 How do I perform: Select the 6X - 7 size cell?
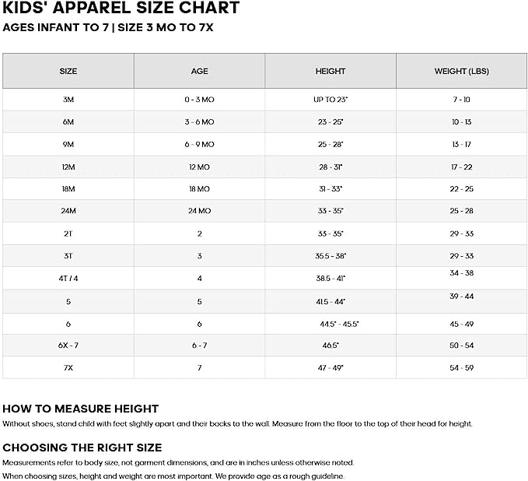point(68,345)
